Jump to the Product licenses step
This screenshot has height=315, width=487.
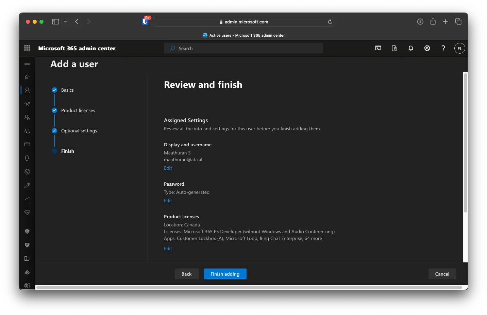tap(78, 110)
